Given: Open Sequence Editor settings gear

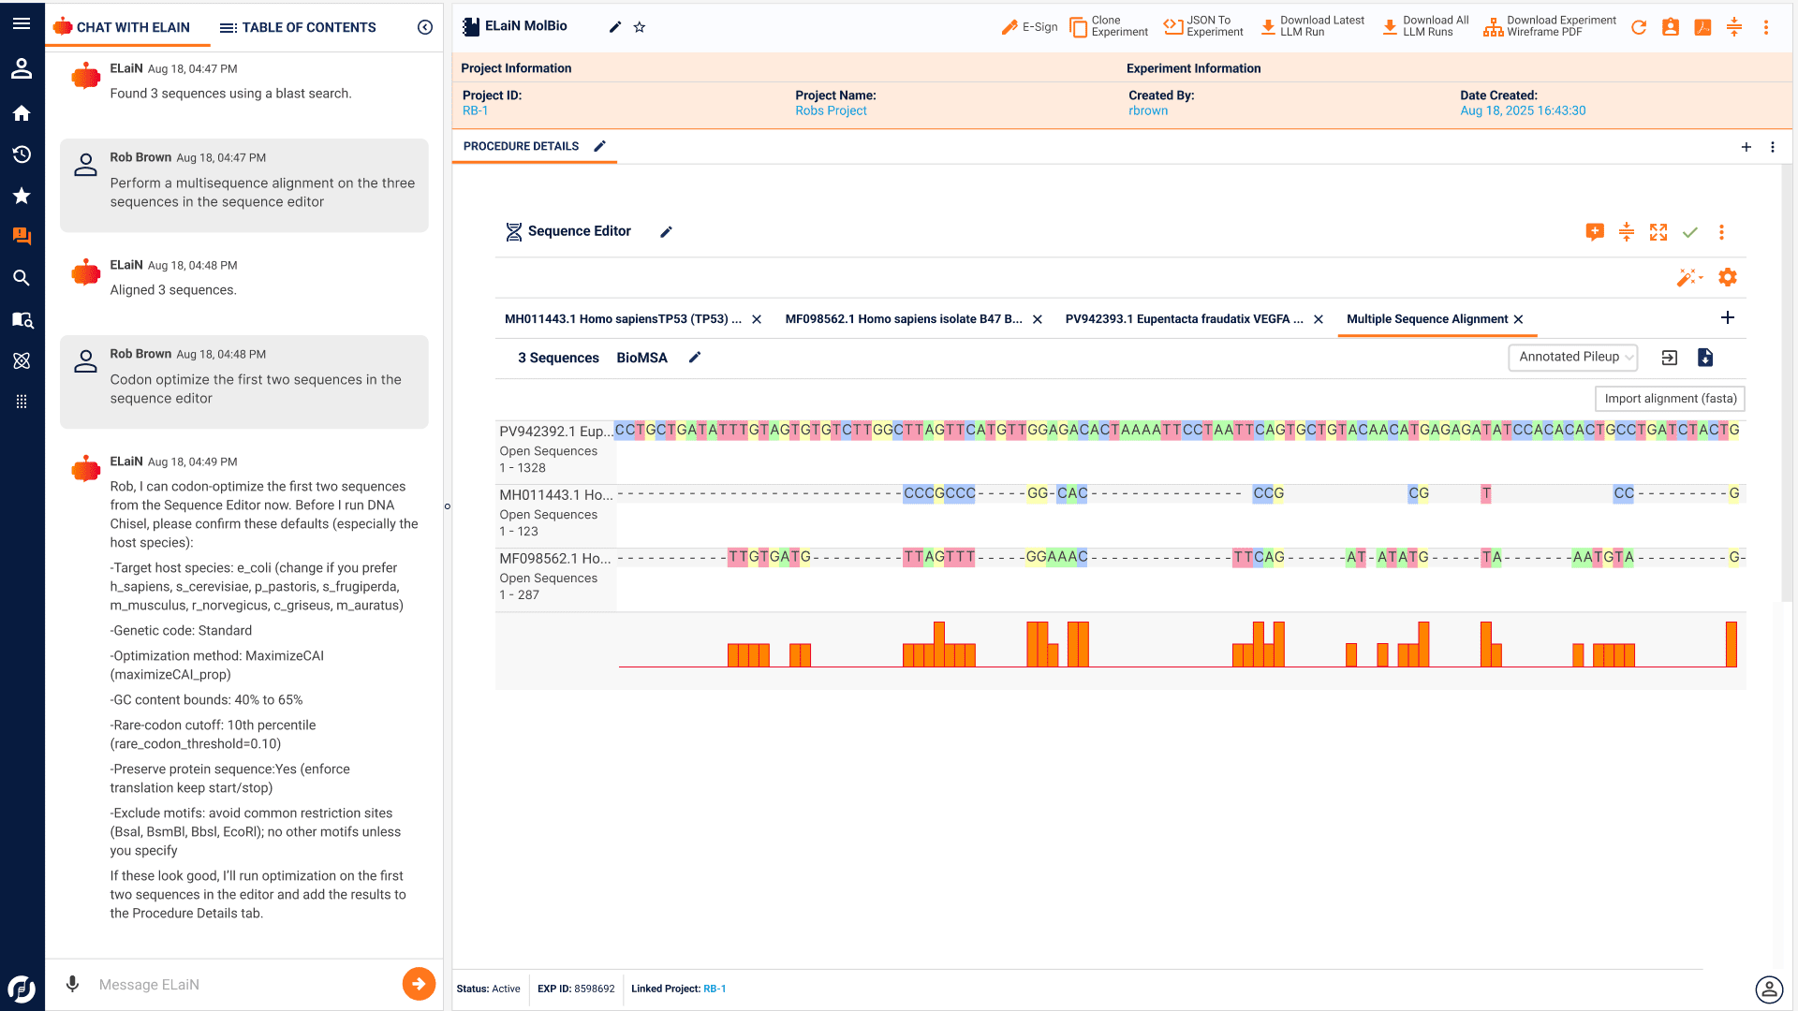Looking at the screenshot, I should click(1728, 277).
